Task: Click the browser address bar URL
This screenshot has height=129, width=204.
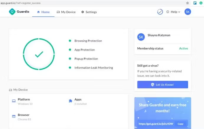Action: (20, 3)
